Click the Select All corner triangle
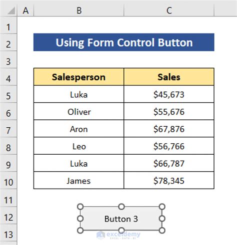This screenshot has height=245, width=237. [11, 11]
